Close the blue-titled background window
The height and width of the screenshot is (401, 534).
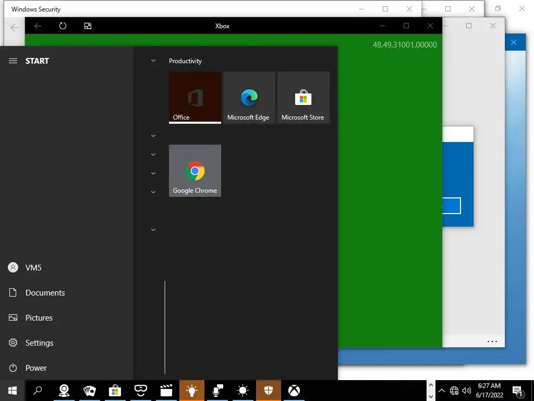point(514,42)
